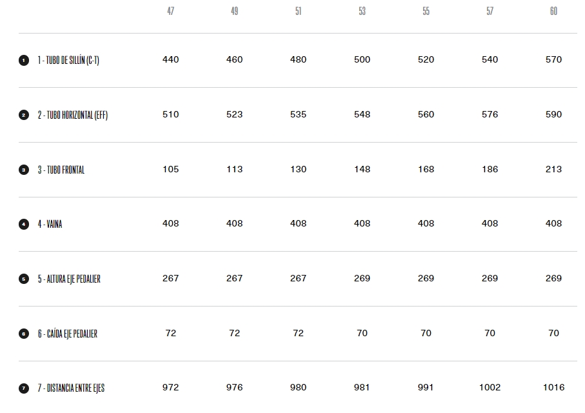Click the Altura Eje Pedalier label
Screen dimensions: 585x413
[69, 279]
